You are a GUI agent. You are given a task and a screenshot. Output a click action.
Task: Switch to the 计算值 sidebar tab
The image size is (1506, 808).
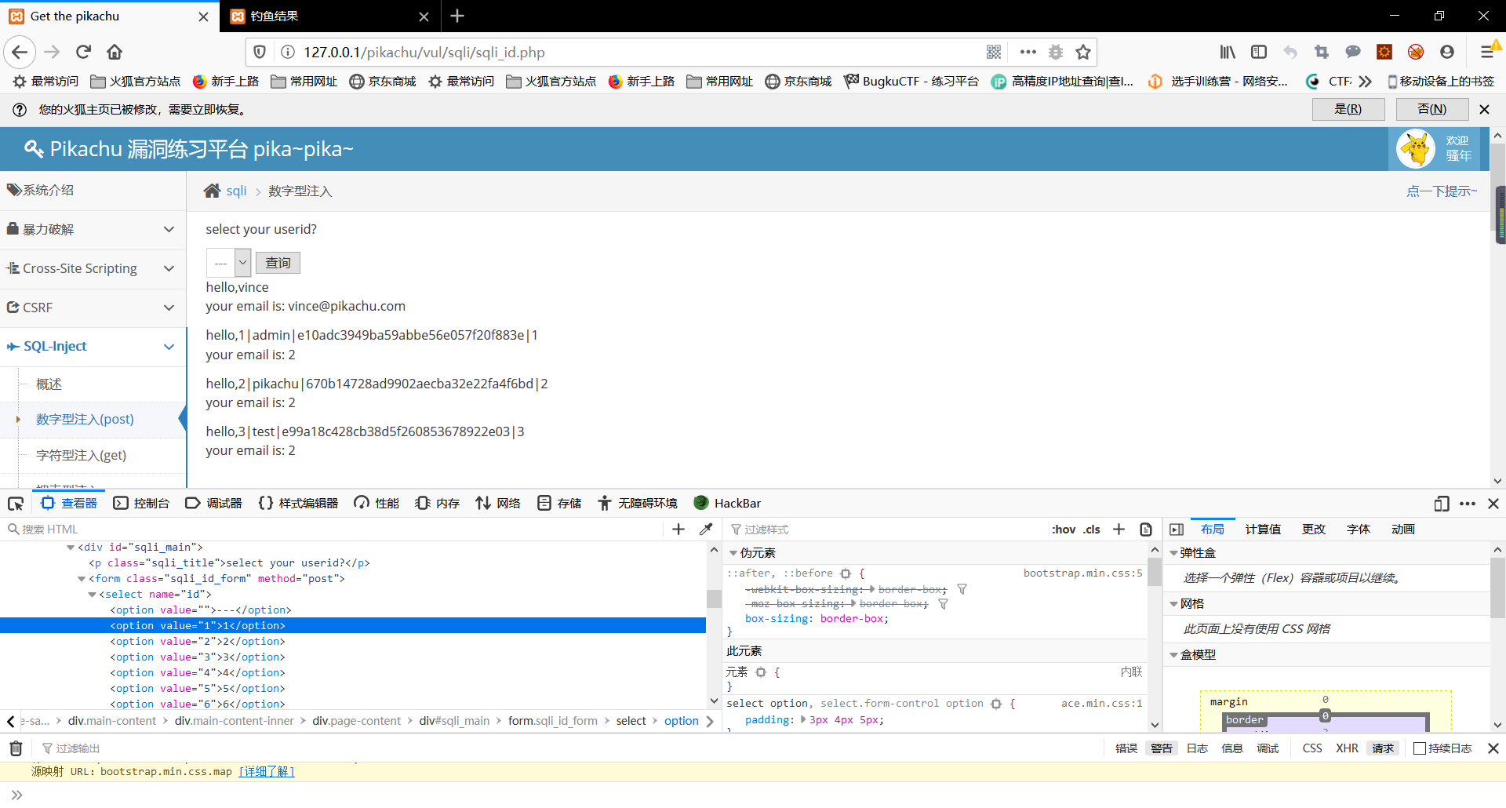(1263, 530)
